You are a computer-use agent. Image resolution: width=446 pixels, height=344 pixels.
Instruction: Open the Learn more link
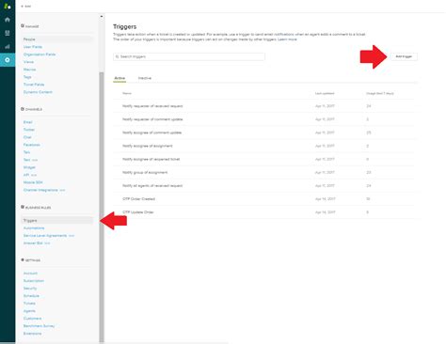click(x=287, y=39)
